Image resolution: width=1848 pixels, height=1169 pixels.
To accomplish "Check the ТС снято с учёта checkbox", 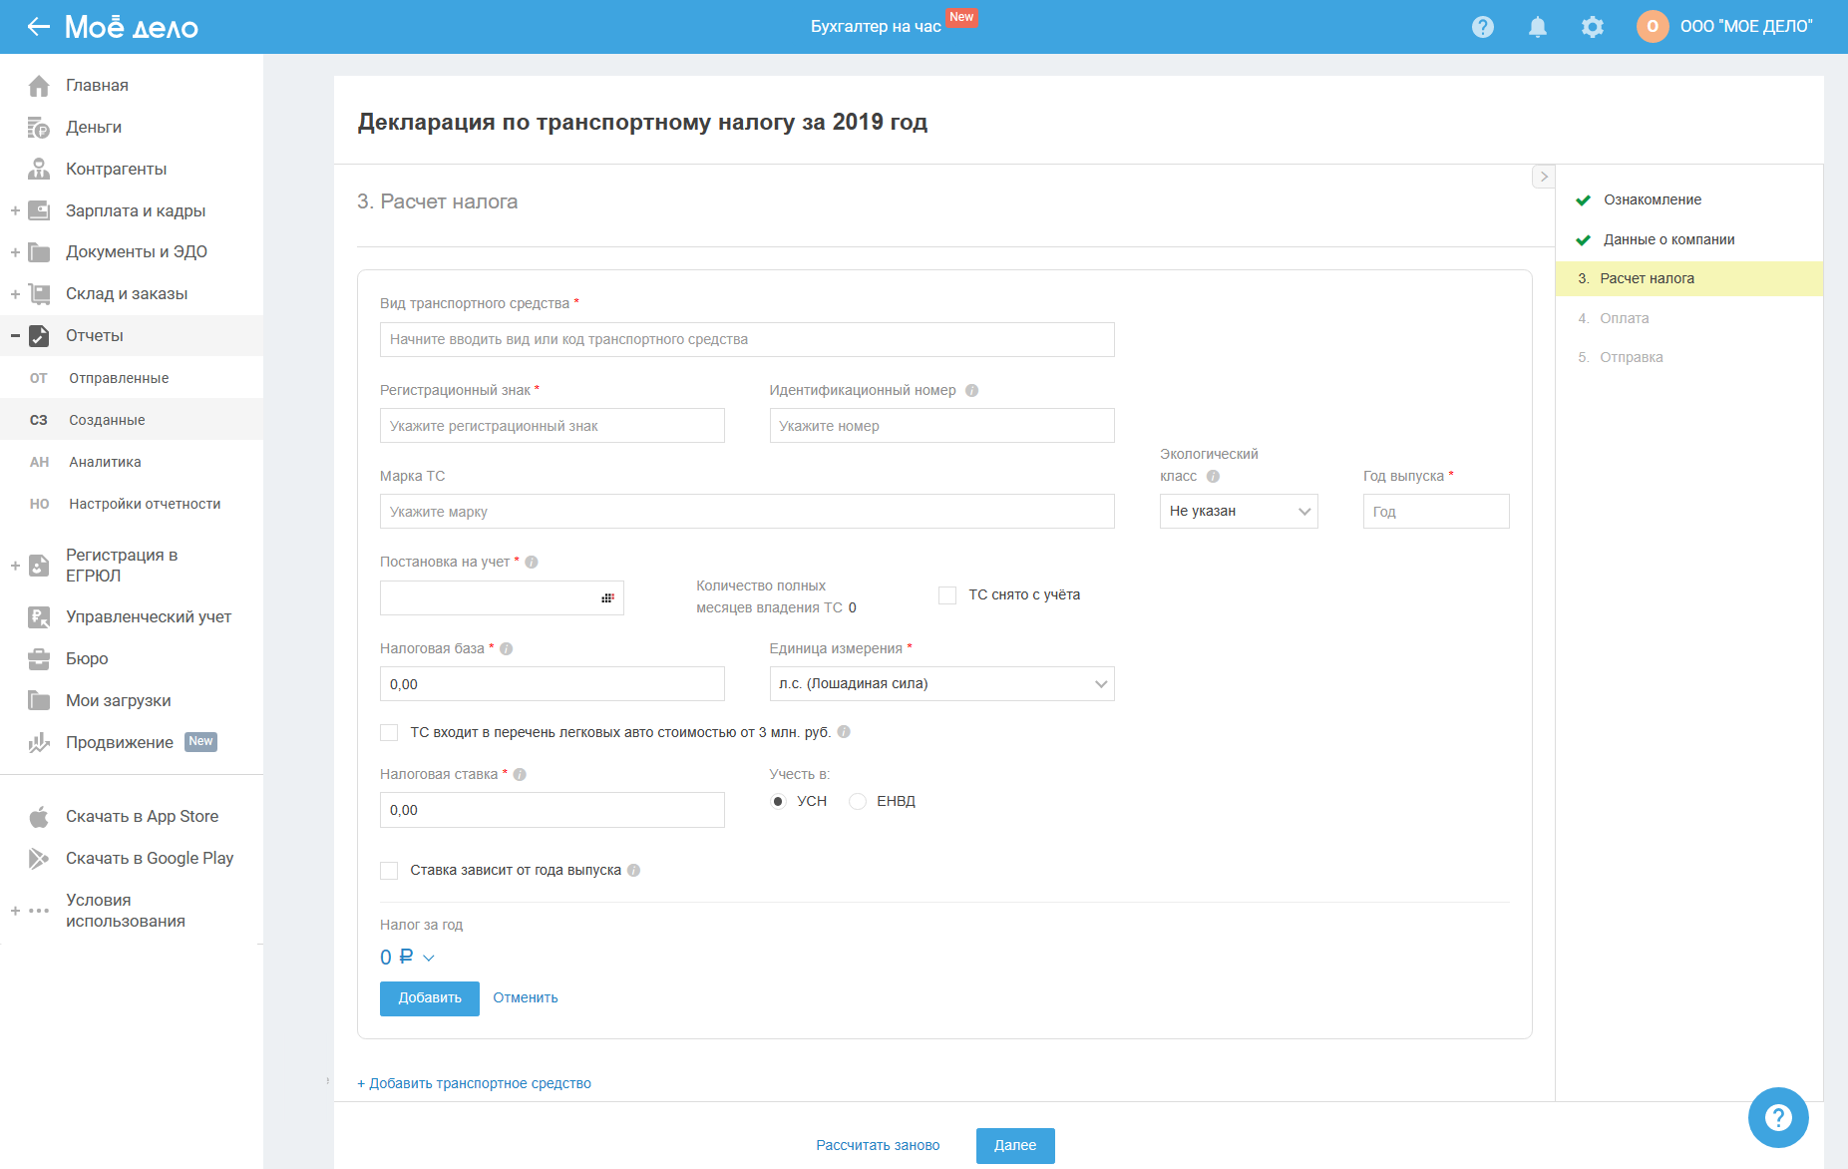I will pos(947,595).
